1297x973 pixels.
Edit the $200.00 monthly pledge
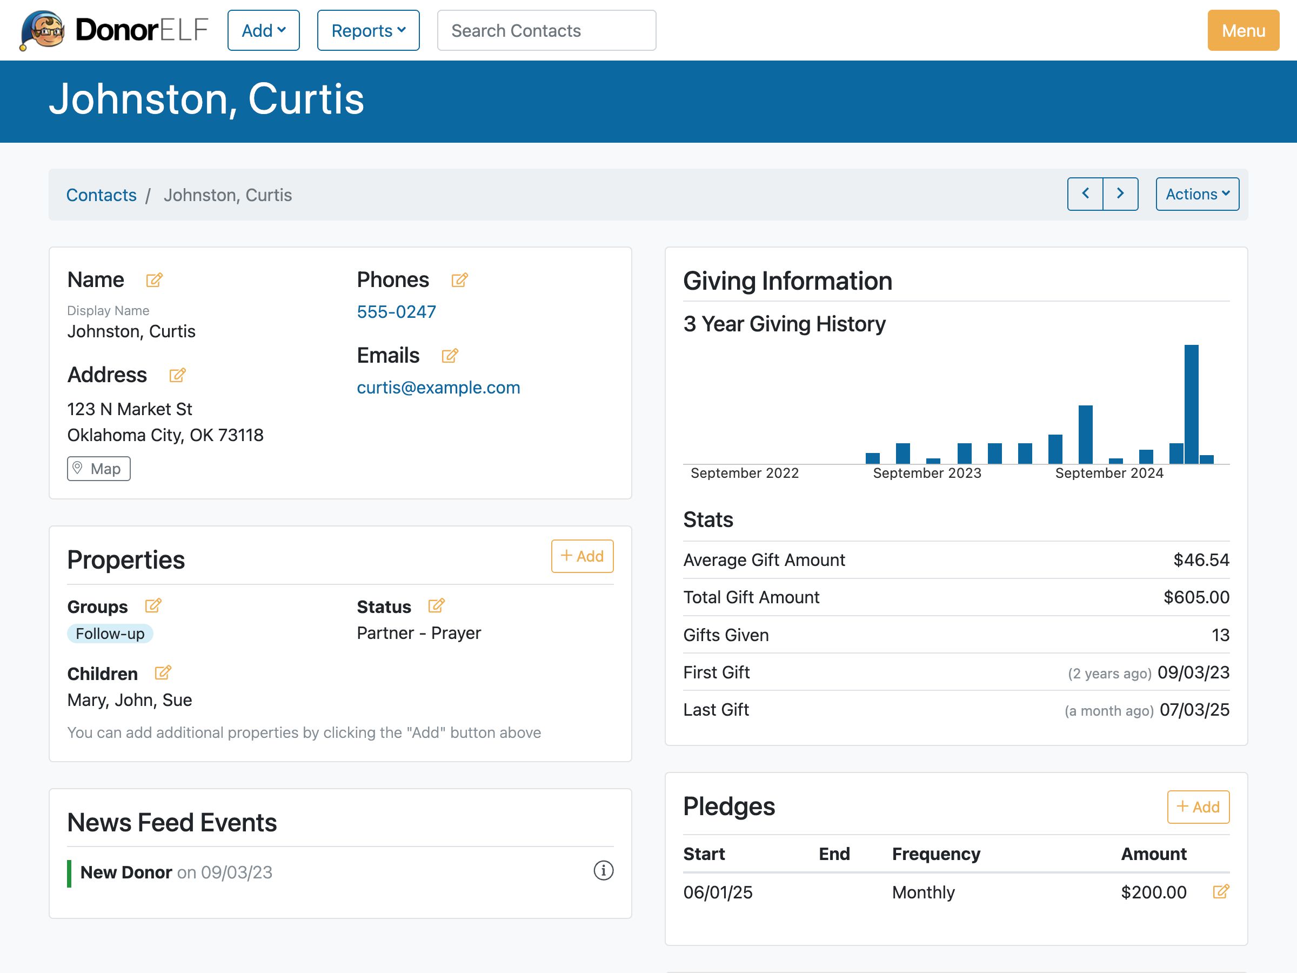(x=1221, y=892)
